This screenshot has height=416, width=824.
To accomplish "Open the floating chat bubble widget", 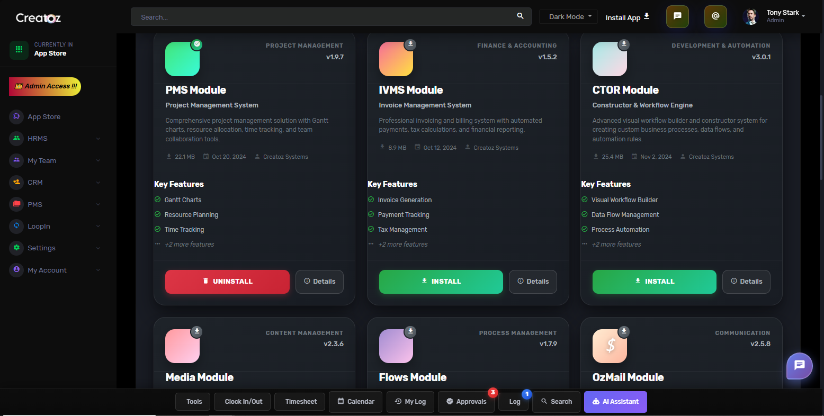I will (799, 366).
